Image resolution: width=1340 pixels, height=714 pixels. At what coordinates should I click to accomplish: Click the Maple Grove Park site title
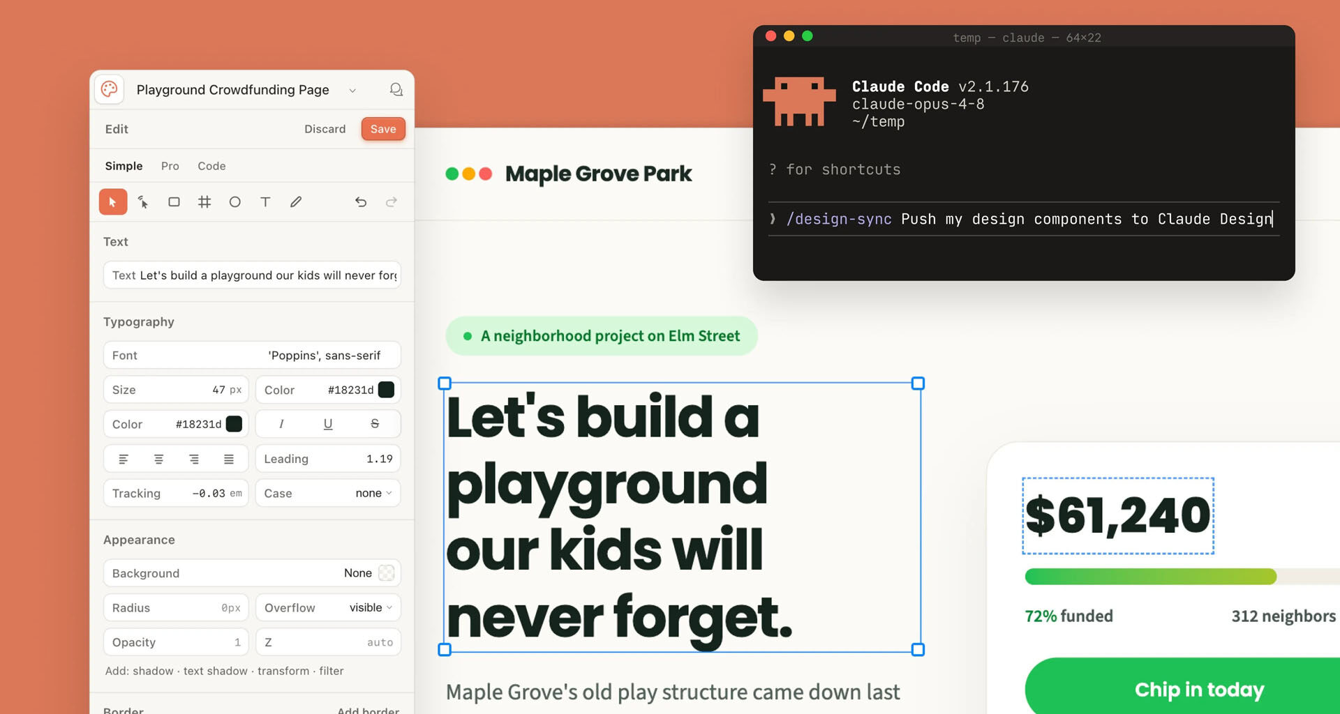(x=598, y=174)
